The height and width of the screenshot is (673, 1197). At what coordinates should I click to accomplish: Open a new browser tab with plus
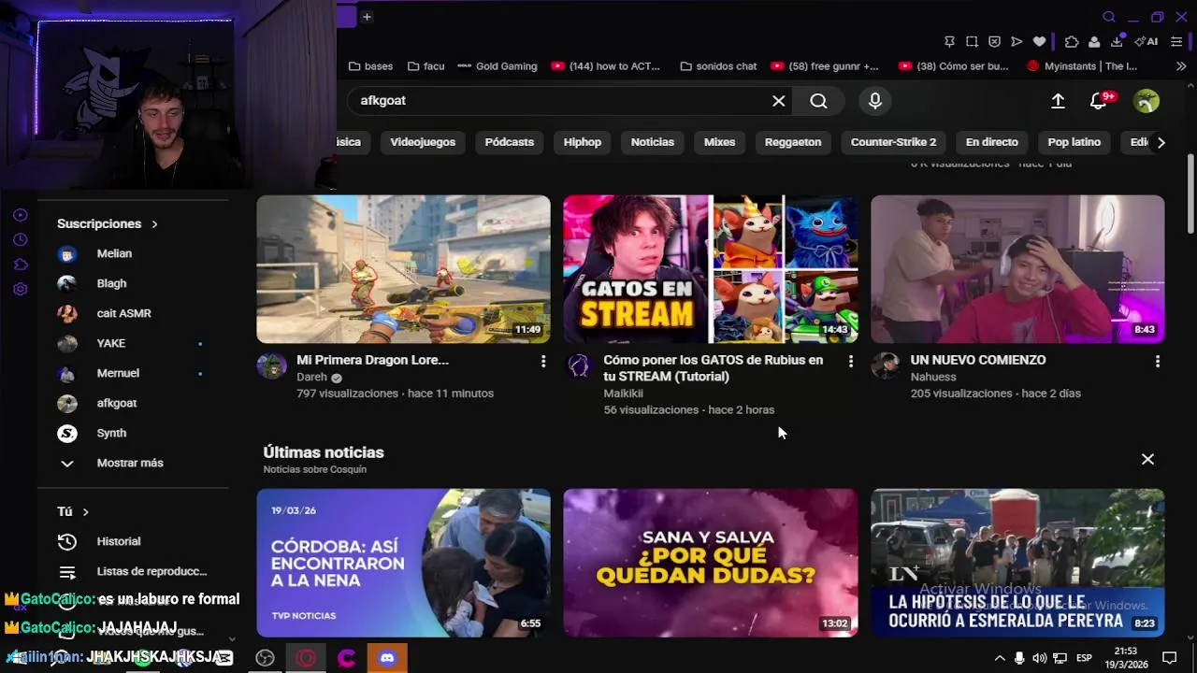pyautogui.click(x=367, y=17)
